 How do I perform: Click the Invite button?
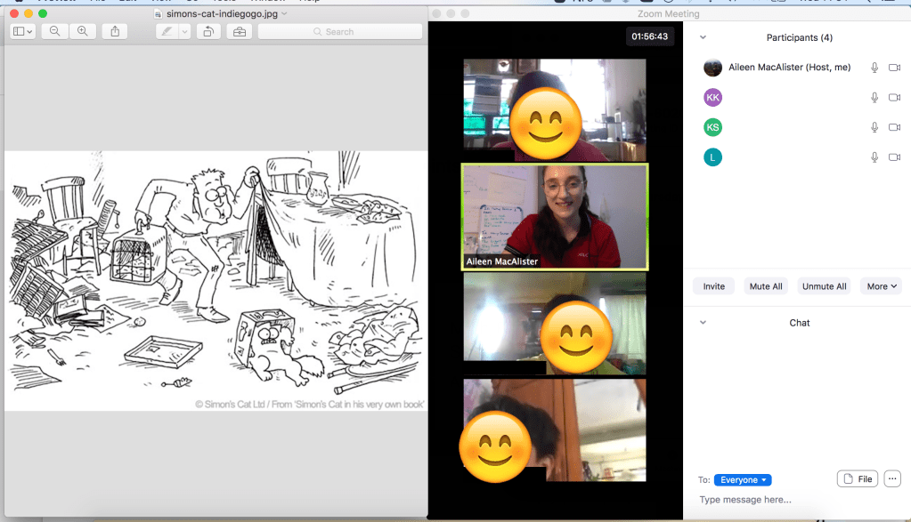(714, 286)
